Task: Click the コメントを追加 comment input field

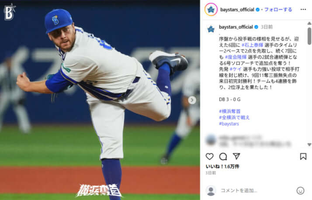Action: coord(239,190)
